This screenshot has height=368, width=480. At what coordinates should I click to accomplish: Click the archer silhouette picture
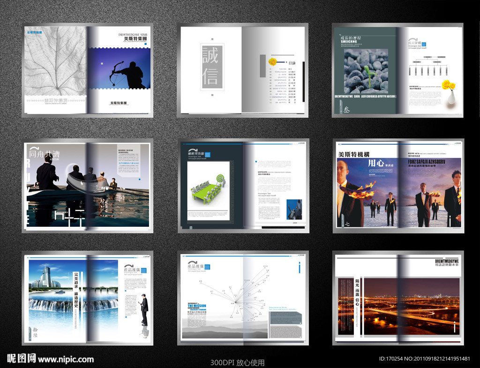coord(120,68)
